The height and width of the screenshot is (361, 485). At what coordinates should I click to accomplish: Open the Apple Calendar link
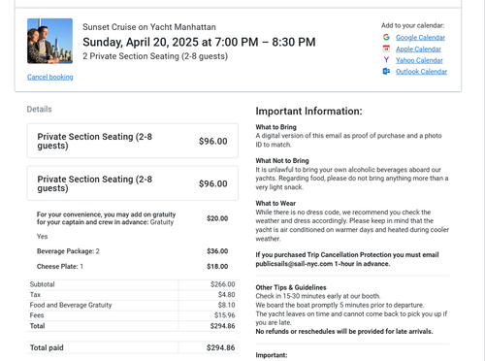[x=418, y=49]
